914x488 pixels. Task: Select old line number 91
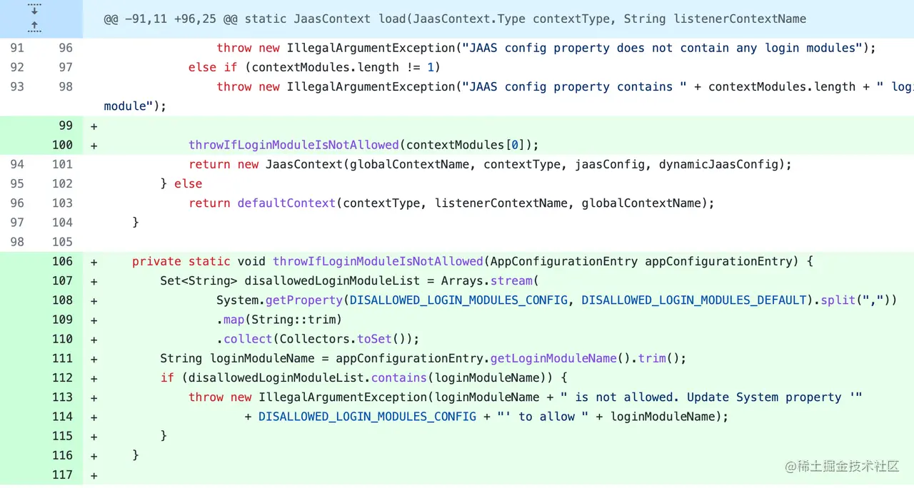click(x=17, y=48)
